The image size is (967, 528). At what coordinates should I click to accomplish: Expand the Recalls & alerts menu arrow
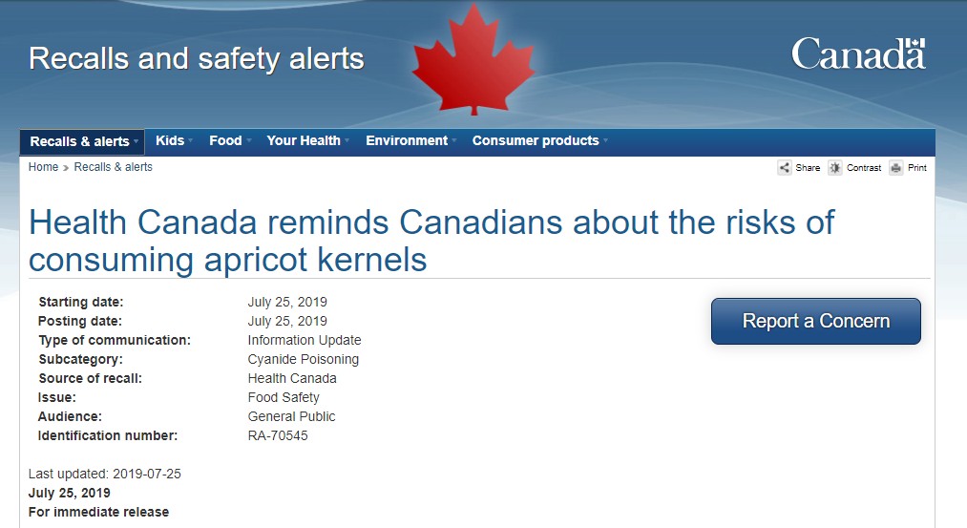pos(136,142)
